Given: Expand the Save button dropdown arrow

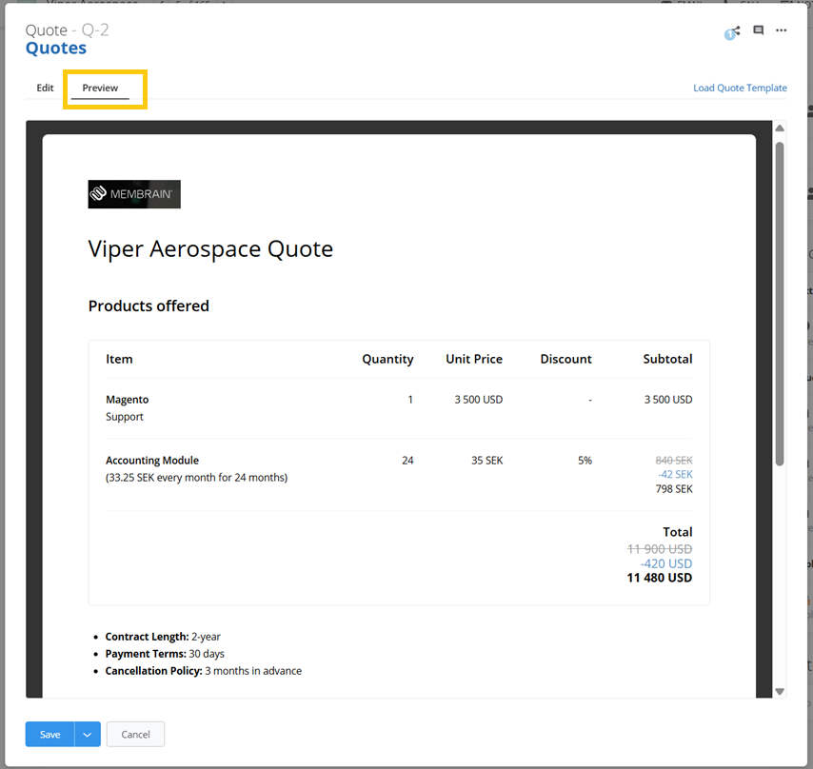Looking at the screenshot, I should click(x=88, y=735).
